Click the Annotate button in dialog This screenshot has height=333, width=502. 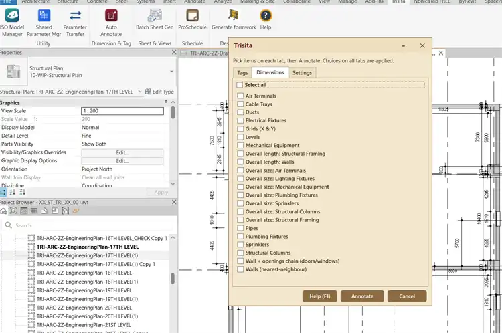pyautogui.click(x=362, y=296)
